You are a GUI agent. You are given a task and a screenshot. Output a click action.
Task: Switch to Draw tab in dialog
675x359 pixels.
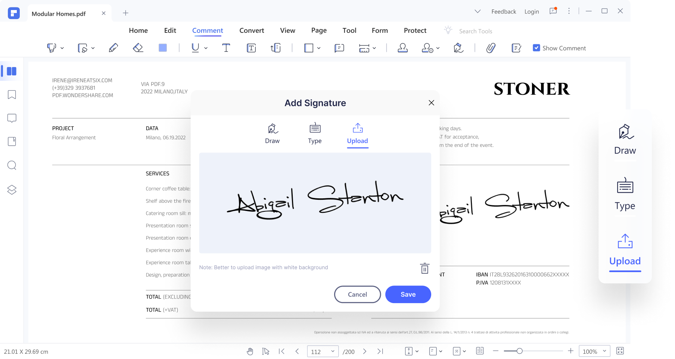click(x=272, y=133)
